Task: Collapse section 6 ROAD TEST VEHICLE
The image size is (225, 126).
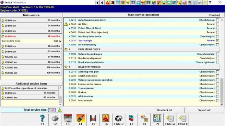Action: (x=66, y=67)
